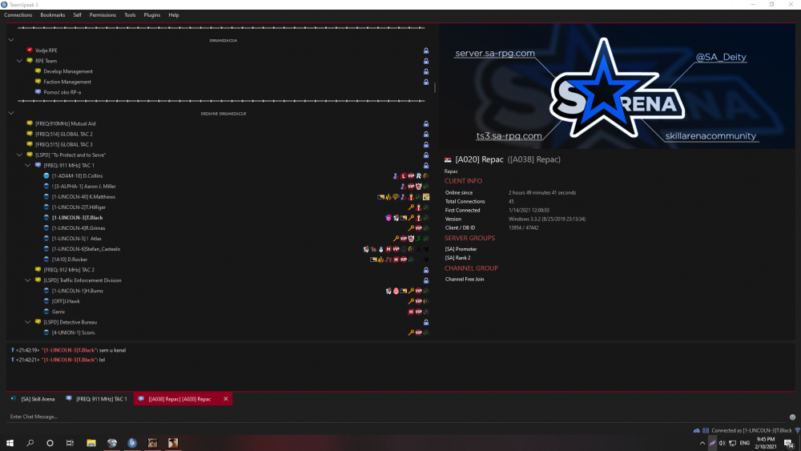Screen dimensions: 801x451
Task: Select Faction Management channel
Action: point(67,82)
